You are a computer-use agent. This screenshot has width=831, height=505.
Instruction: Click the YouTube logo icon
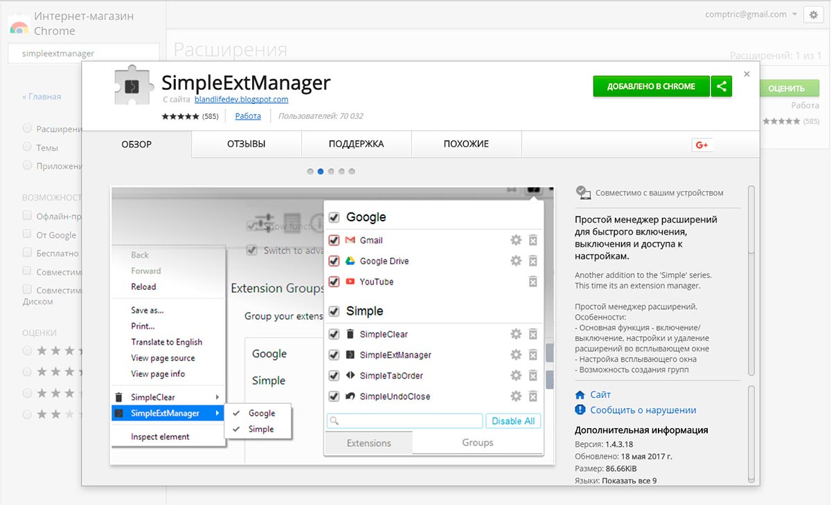click(x=351, y=282)
